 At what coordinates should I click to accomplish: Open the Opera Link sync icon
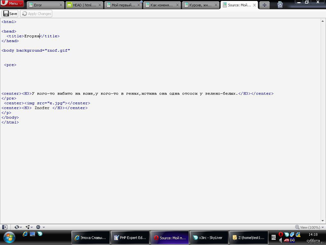point(17,227)
